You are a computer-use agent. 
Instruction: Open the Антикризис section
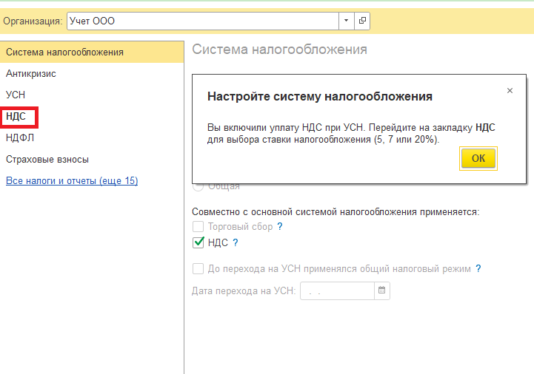tap(31, 73)
